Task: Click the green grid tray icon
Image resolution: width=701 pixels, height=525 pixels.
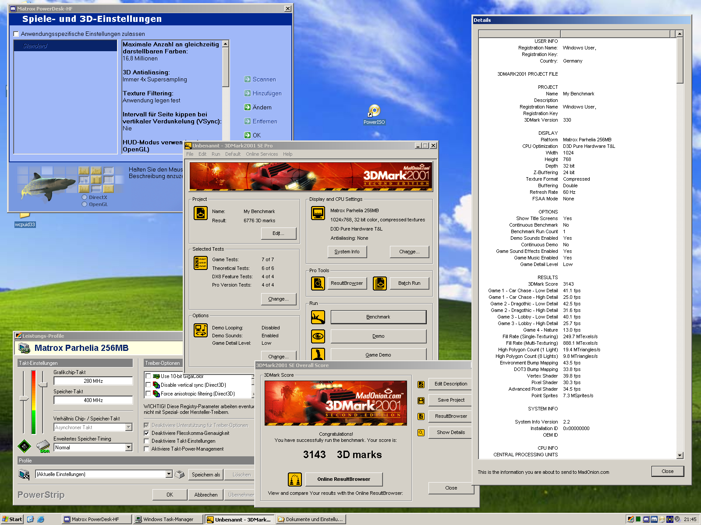Action: [x=638, y=519]
